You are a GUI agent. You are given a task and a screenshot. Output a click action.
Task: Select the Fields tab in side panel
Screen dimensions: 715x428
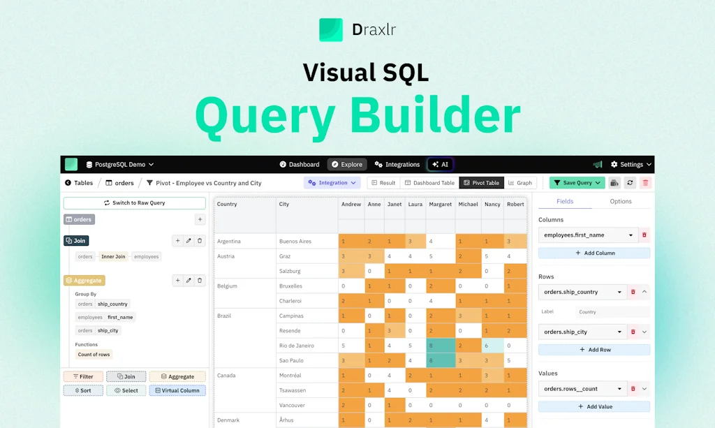tap(565, 201)
